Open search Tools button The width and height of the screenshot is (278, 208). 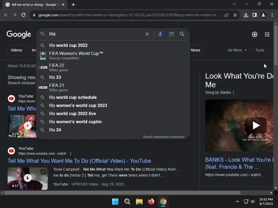(260, 50)
